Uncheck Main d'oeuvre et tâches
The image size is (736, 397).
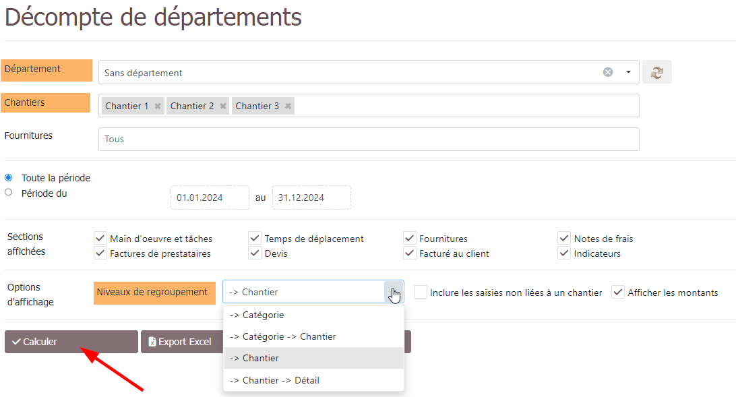tap(100, 238)
